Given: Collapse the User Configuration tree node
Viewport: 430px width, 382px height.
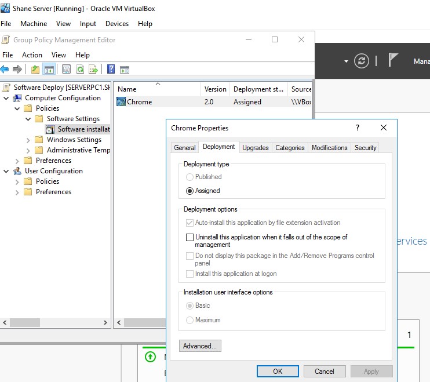Looking at the screenshot, I should [6, 171].
